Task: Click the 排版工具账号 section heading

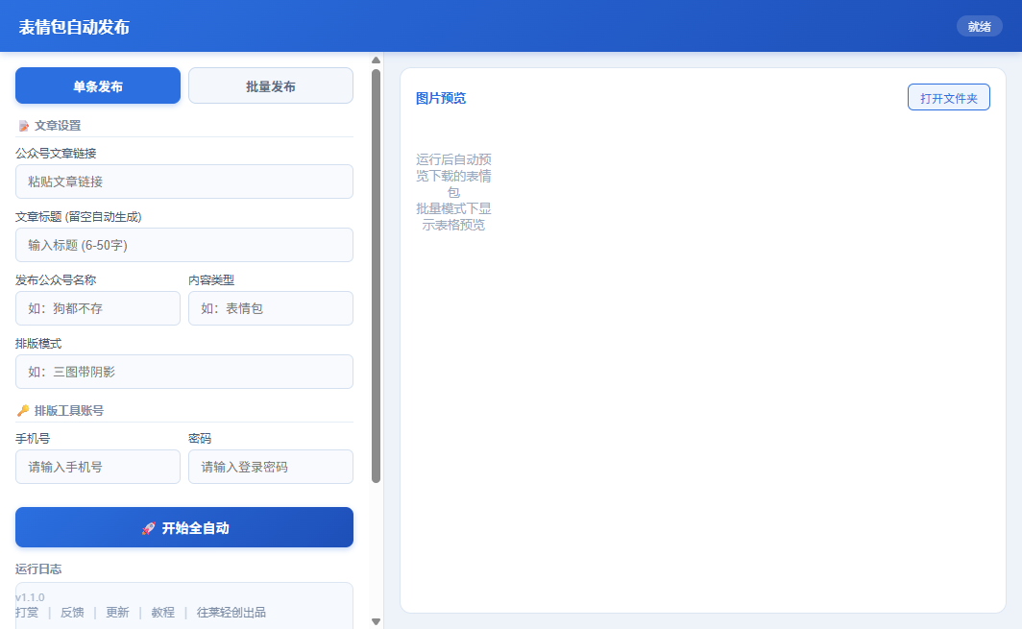Action: (x=68, y=411)
